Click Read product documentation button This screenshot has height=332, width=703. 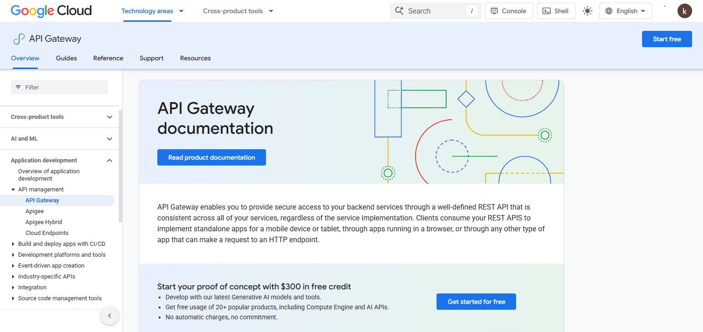(x=211, y=157)
